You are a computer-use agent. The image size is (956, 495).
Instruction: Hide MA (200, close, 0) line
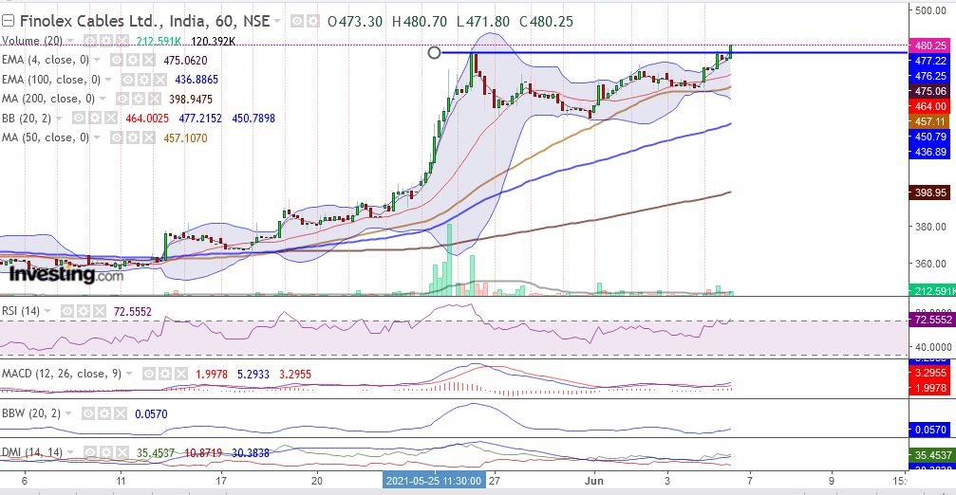click(x=122, y=99)
